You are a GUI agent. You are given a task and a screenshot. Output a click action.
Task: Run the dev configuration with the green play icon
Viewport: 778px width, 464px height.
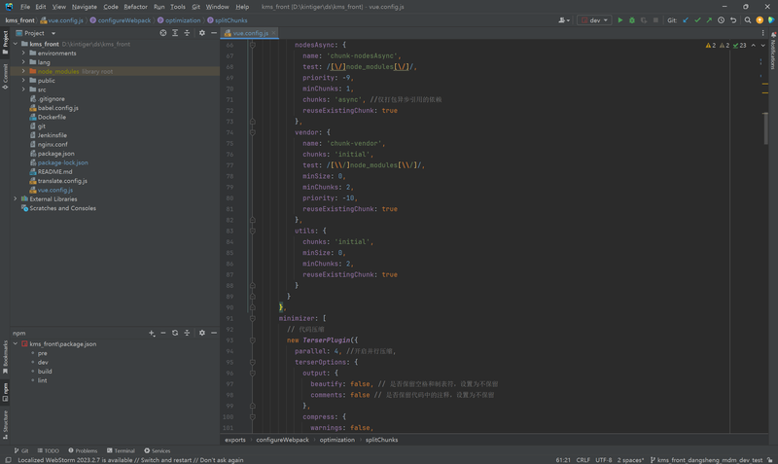620,19
